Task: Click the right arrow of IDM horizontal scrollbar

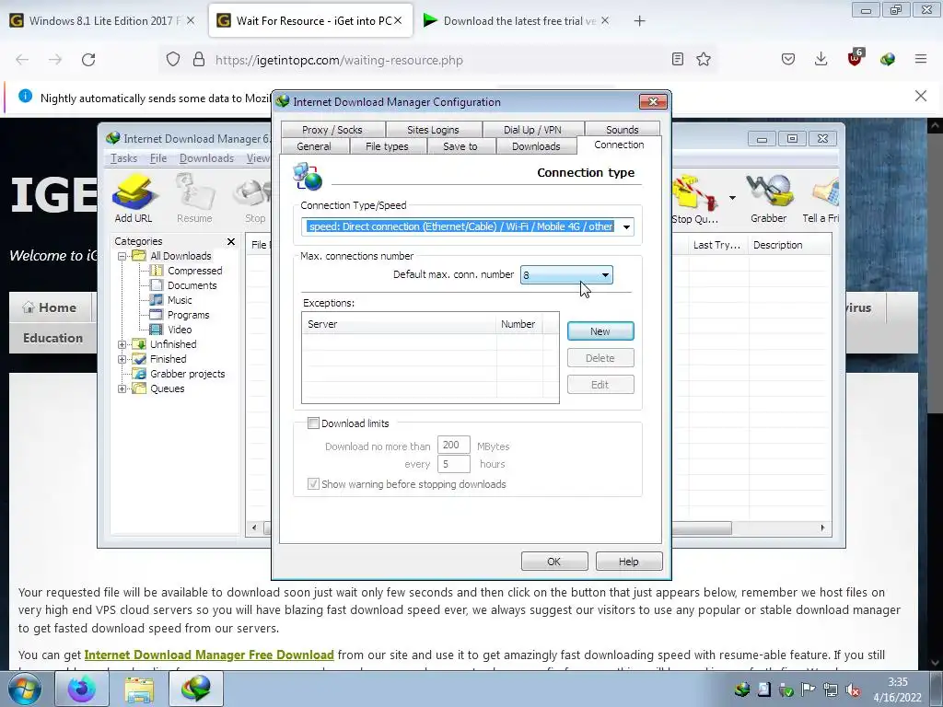Action: (822, 527)
